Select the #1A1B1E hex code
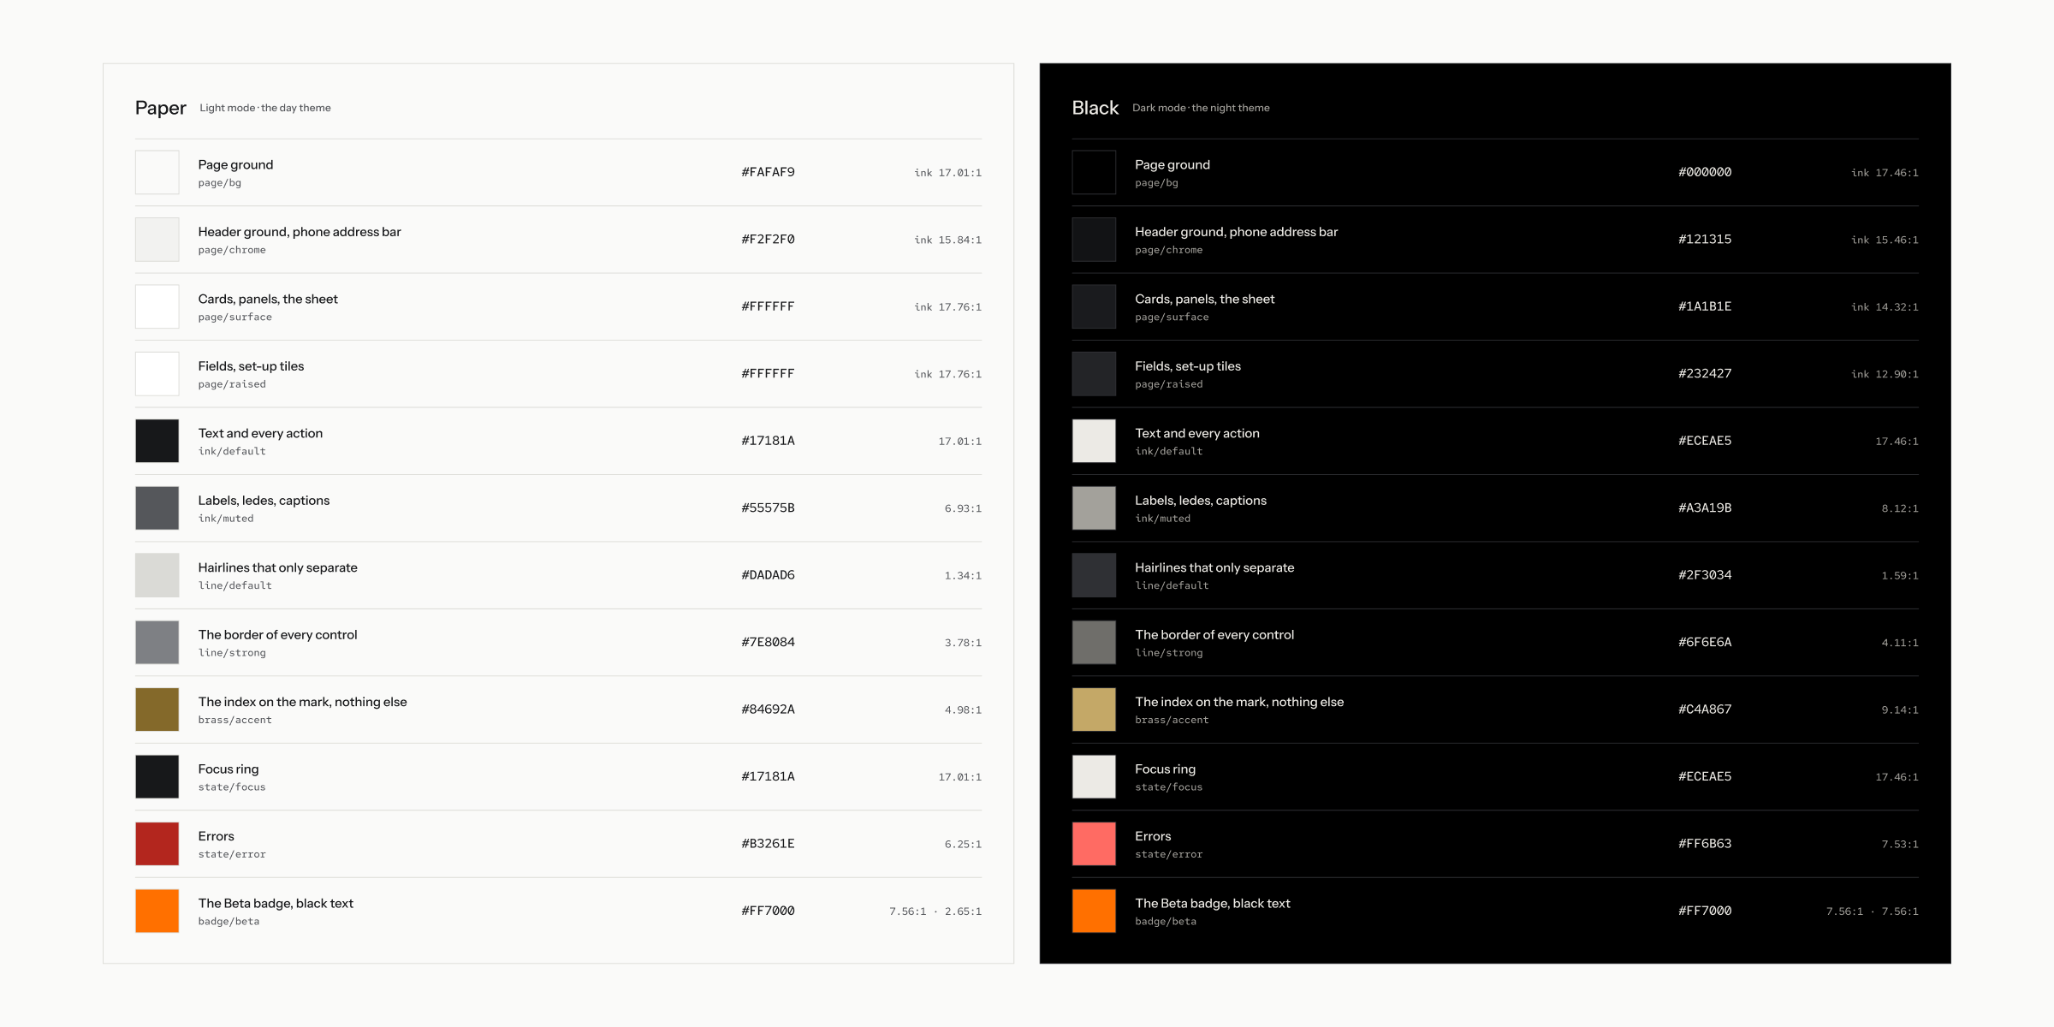2054x1027 pixels. click(1705, 306)
